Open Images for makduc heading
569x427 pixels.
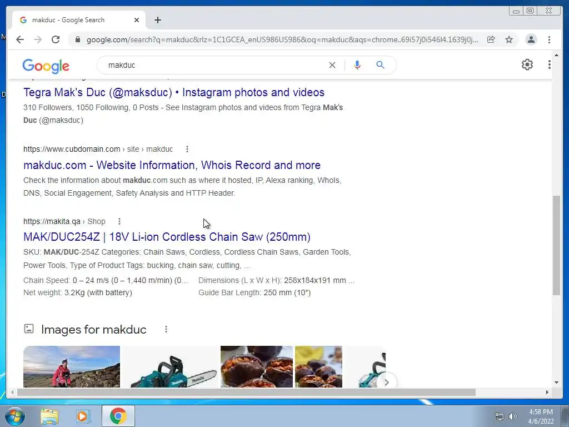click(x=93, y=329)
